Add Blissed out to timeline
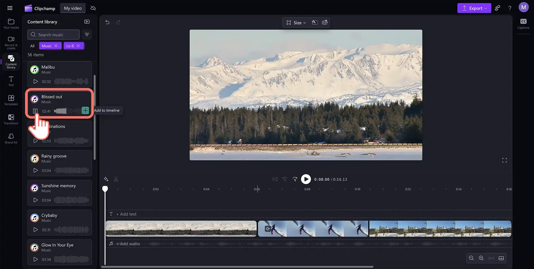This screenshot has height=269, width=534. click(x=85, y=111)
